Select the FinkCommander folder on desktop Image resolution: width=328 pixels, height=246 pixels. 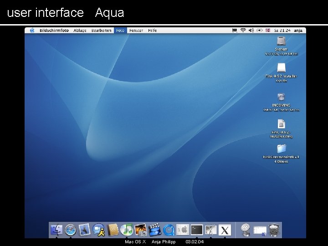[x=281, y=149]
